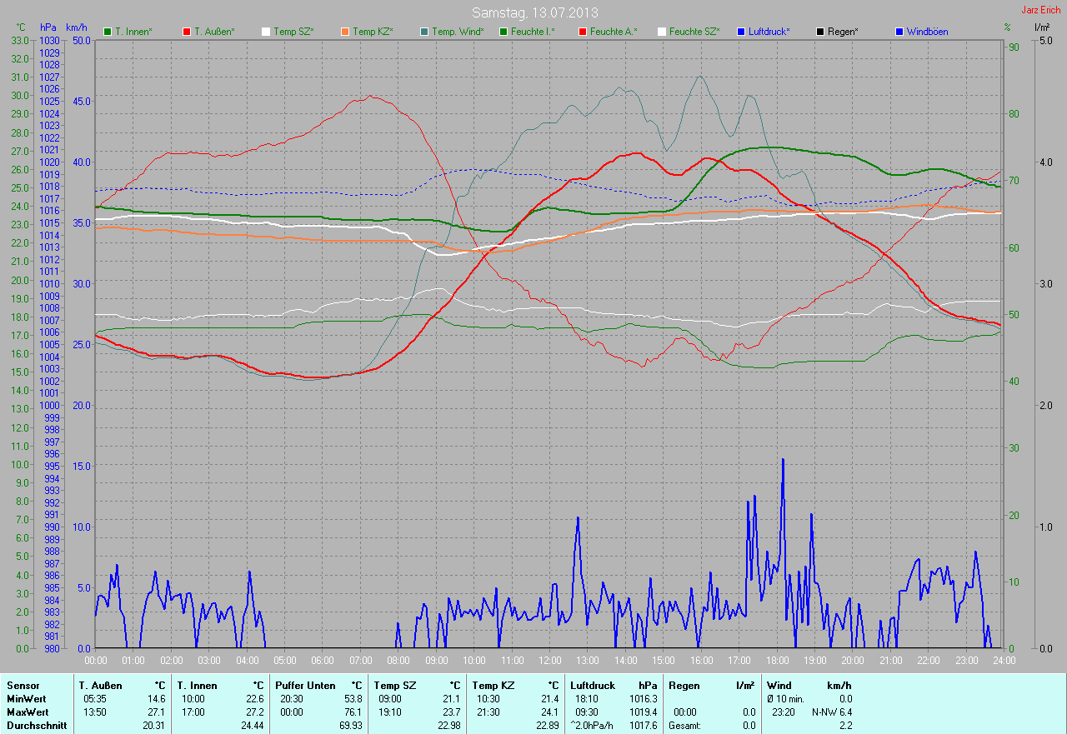Select the Feuchte SZ* legend label
Screen dimensions: 1067x734
pyautogui.click(x=694, y=32)
